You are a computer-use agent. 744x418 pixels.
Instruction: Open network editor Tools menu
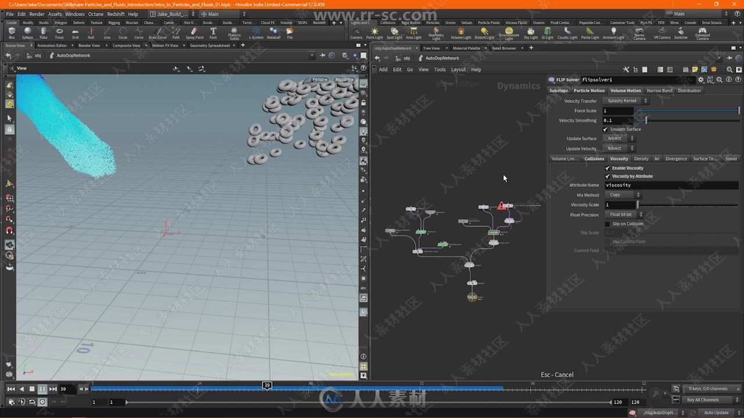439,69
